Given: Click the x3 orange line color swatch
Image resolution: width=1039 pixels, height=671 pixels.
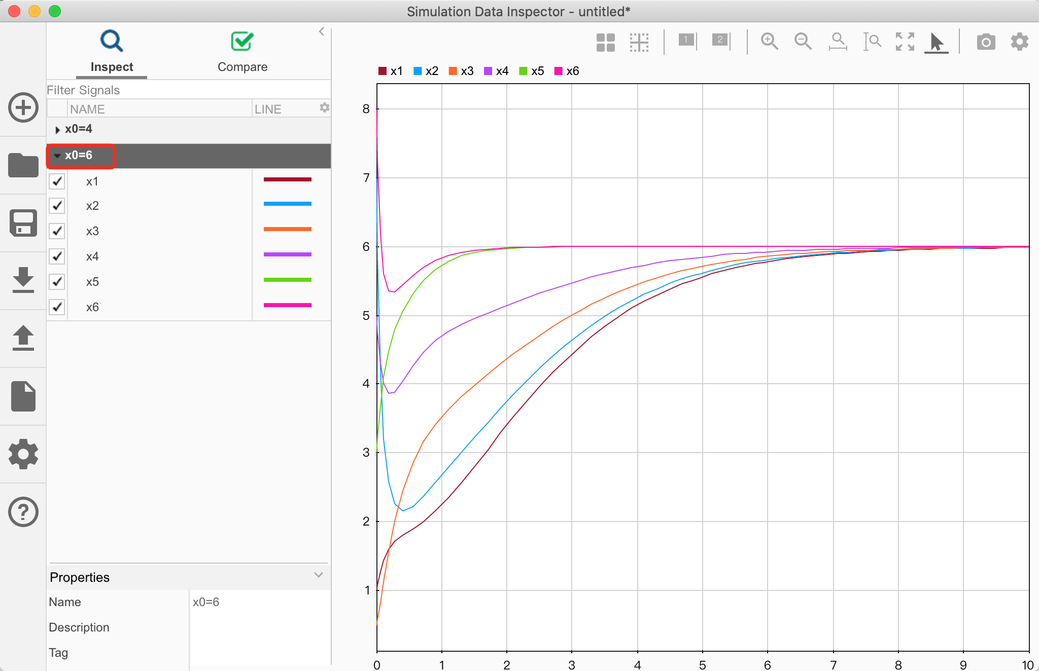Looking at the screenshot, I should (x=287, y=230).
